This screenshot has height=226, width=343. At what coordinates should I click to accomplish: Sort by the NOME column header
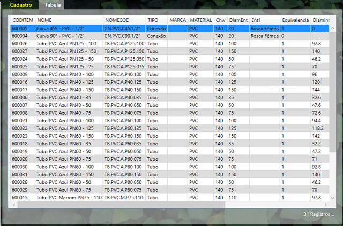pyautogui.click(x=68, y=20)
